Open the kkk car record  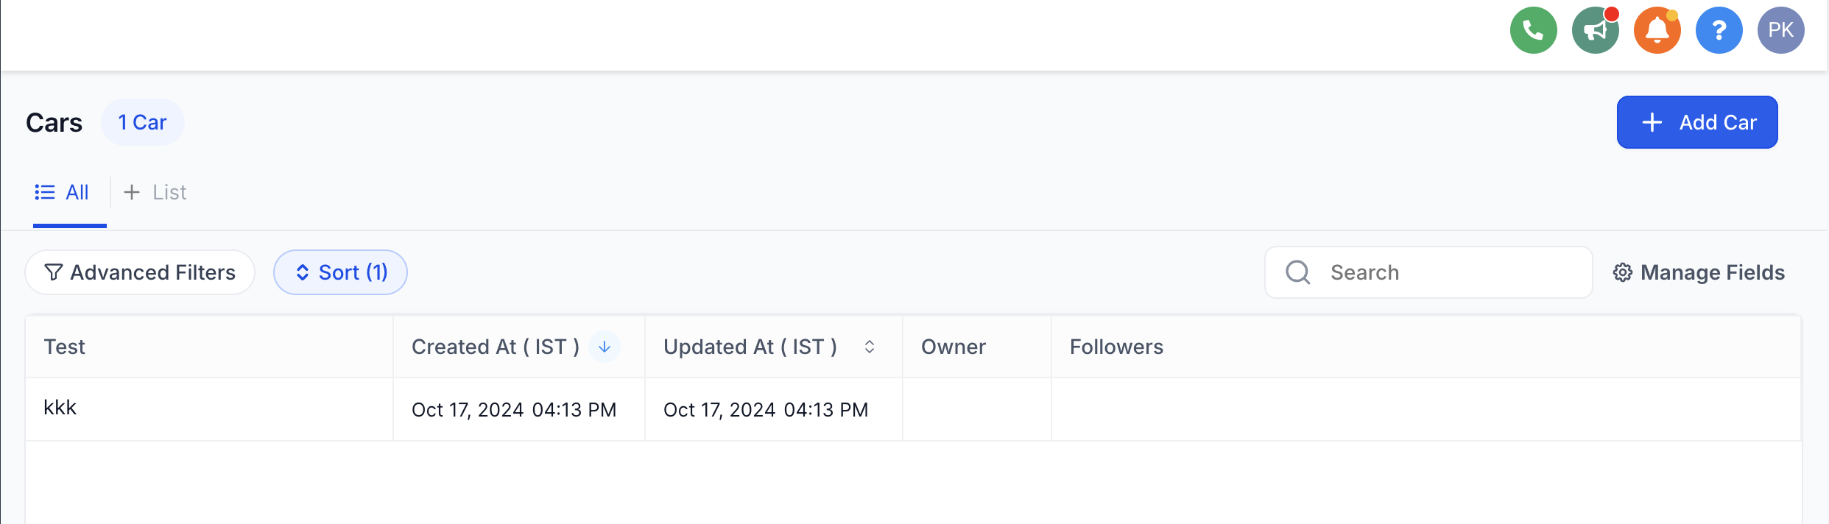click(60, 408)
